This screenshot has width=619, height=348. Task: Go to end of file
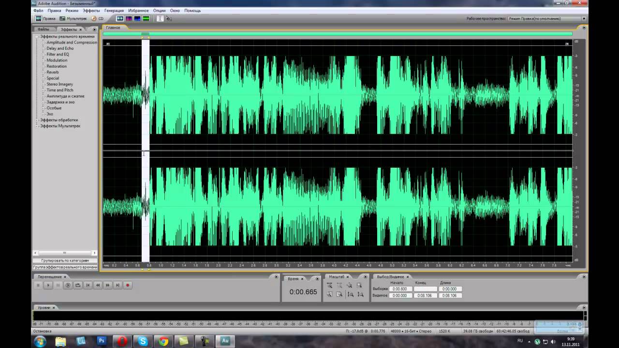coord(118,285)
